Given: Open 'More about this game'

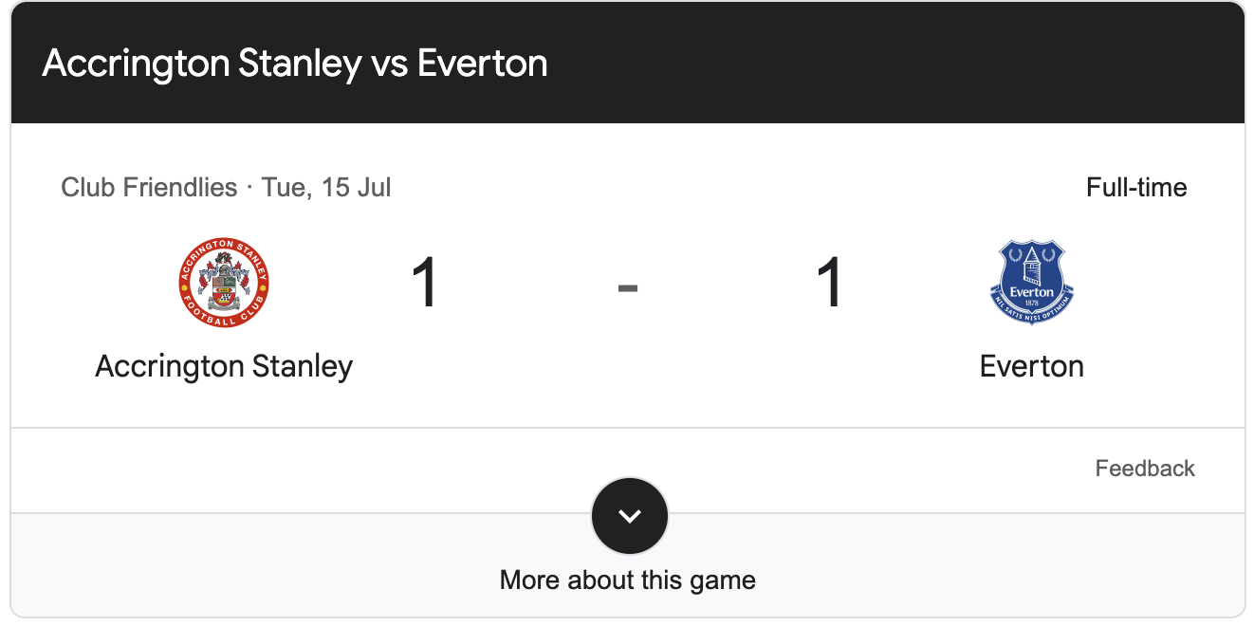Looking at the screenshot, I should coord(628,580).
